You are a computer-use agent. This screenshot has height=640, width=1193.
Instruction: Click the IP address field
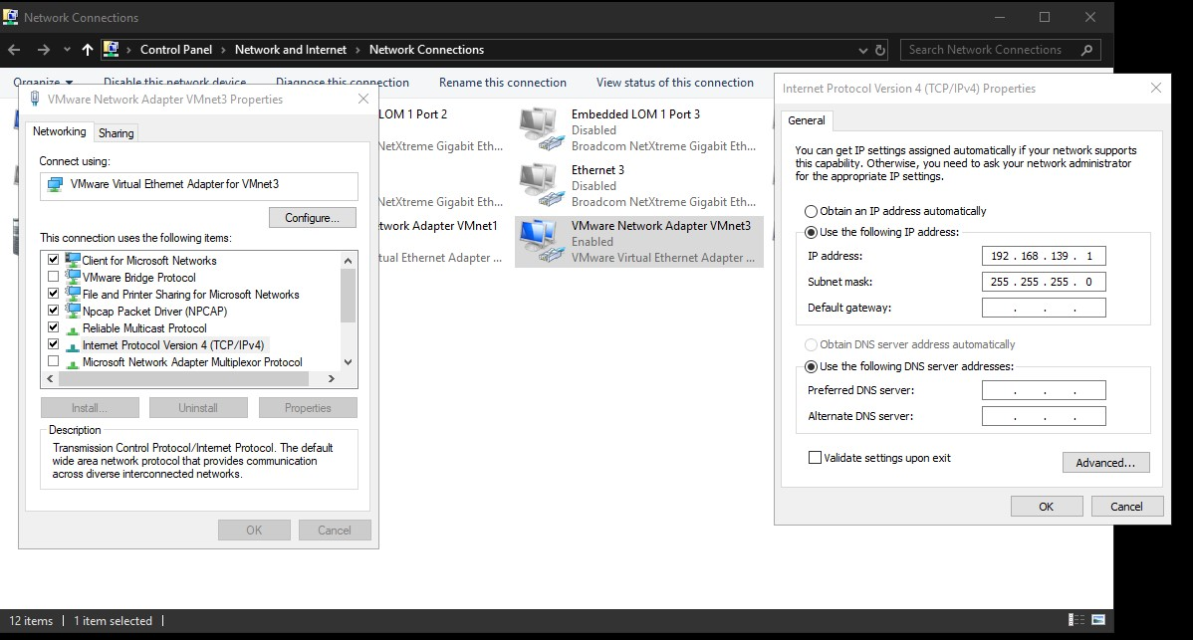[1044, 256]
